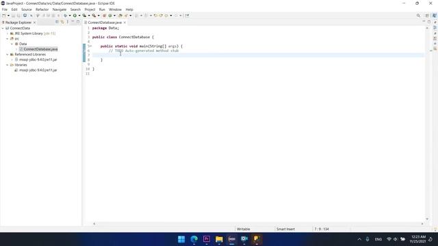Select the Package Explorer tab
This screenshot has height=246, width=438.
[18, 23]
